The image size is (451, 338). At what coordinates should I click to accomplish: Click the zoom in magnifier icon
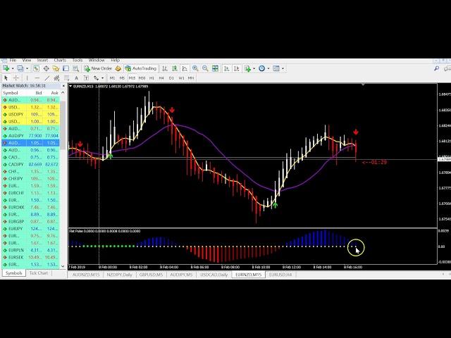pyautogui.click(x=195, y=69)
